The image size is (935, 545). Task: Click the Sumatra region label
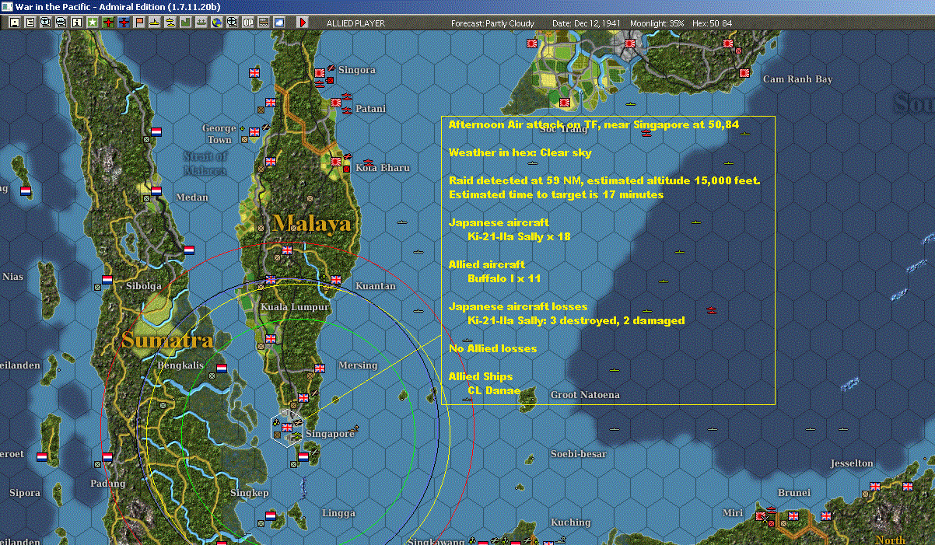point(166,340)
